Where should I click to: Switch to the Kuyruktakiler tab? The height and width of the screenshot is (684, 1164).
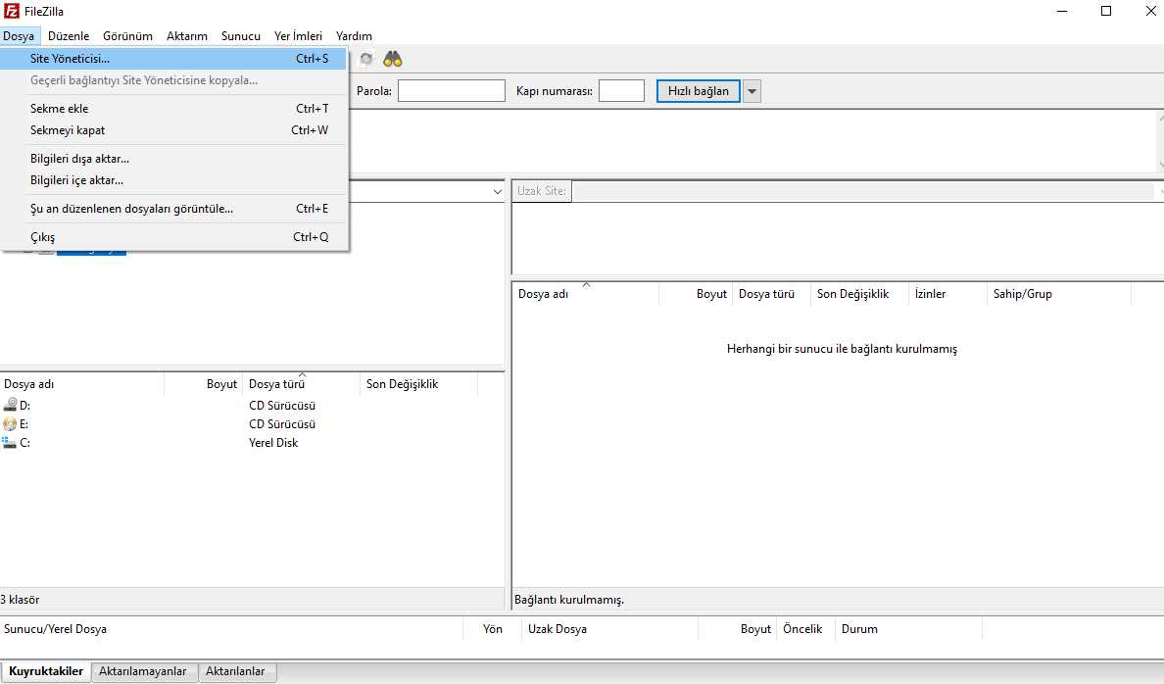pos(46,671)
